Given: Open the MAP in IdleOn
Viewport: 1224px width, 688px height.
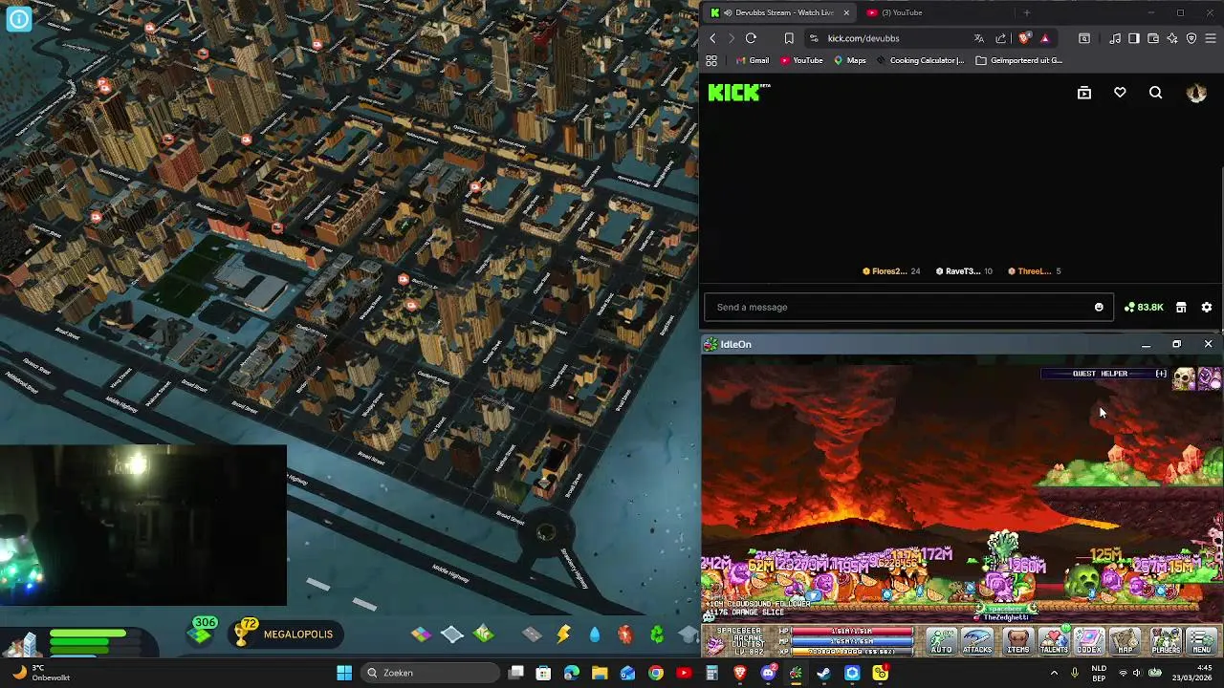Looking at the screenshot, I should pos(1126,641).
